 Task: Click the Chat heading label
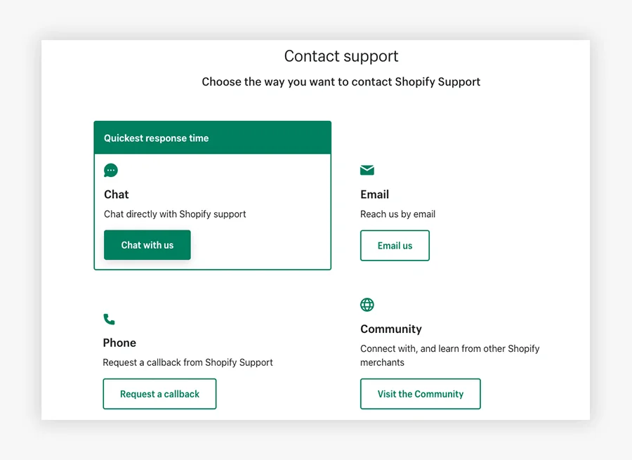click(116, 195)
